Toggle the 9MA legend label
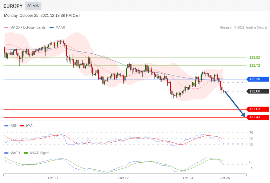The width and height of the screenshot is (270, 183). tap(29, 126)
